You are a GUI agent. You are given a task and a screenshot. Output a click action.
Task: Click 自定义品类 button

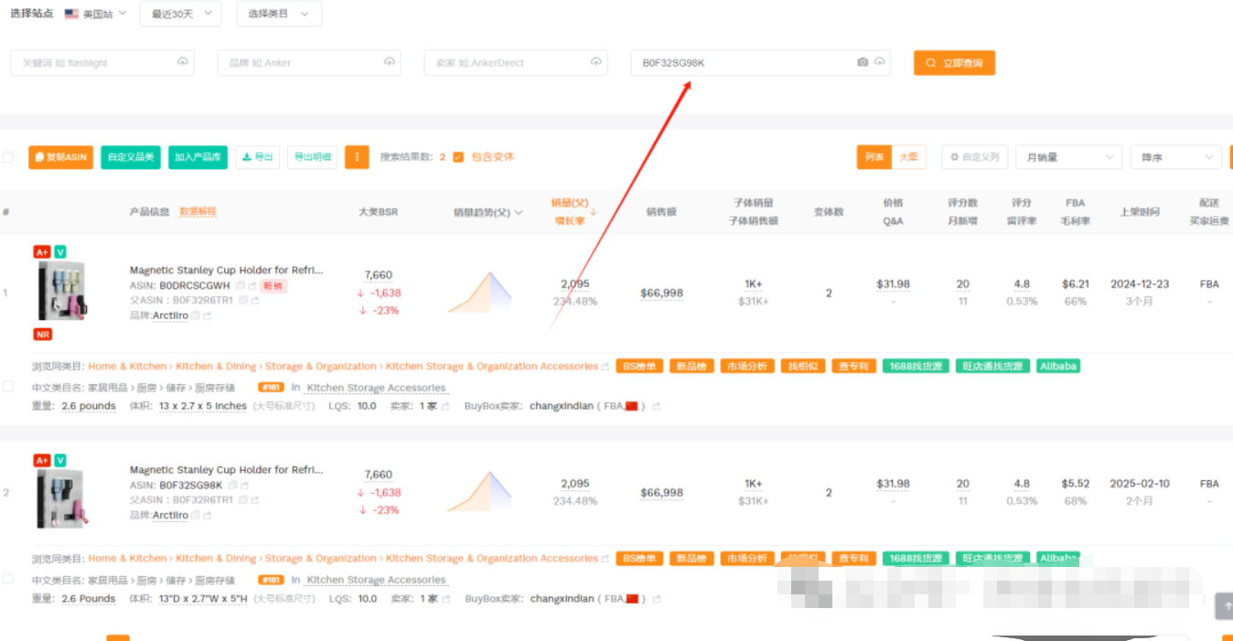(131, 157)
